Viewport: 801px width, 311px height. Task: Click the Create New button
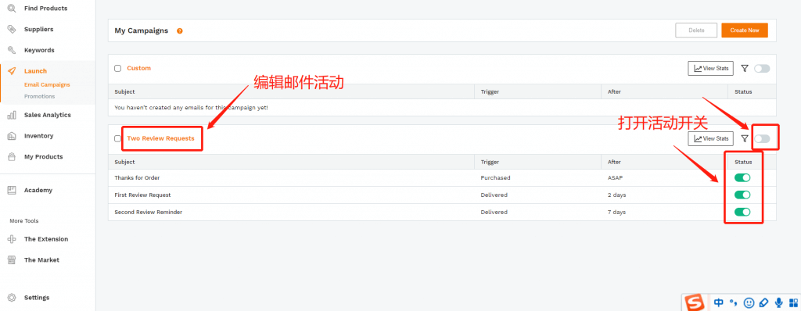[745, 30]
